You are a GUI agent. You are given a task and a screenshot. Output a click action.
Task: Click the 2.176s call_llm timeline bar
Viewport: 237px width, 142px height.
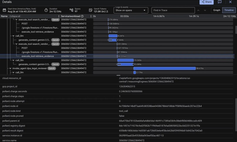click(x=134, y=72)
